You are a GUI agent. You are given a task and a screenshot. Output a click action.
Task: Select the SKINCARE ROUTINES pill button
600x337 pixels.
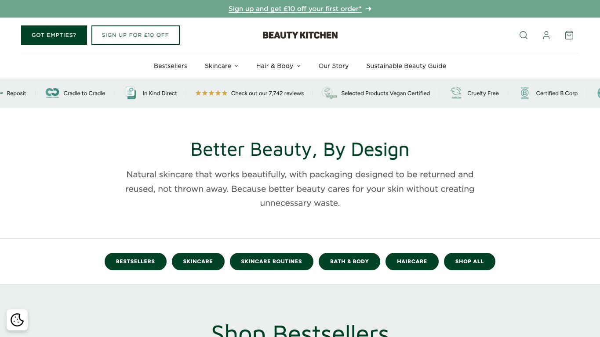click(272, 262)
